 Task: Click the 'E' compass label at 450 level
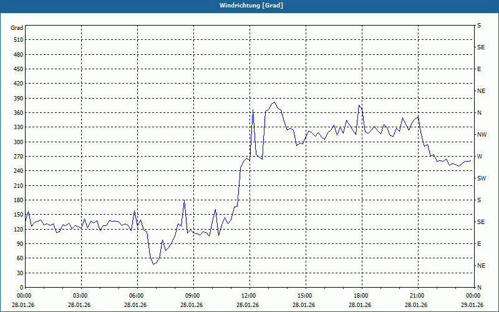click(x=479, y=69)
